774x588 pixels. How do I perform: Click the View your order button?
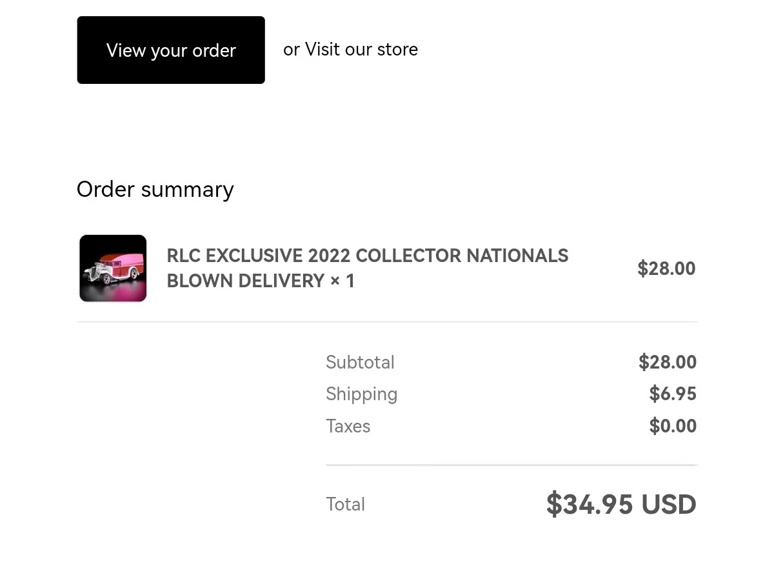(171, 50)
